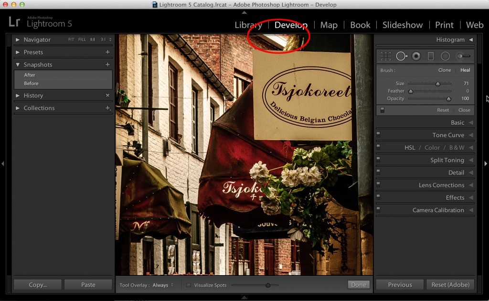489x301 pixels.
Task: Switch to the Print module
Action: coord(445,25)
